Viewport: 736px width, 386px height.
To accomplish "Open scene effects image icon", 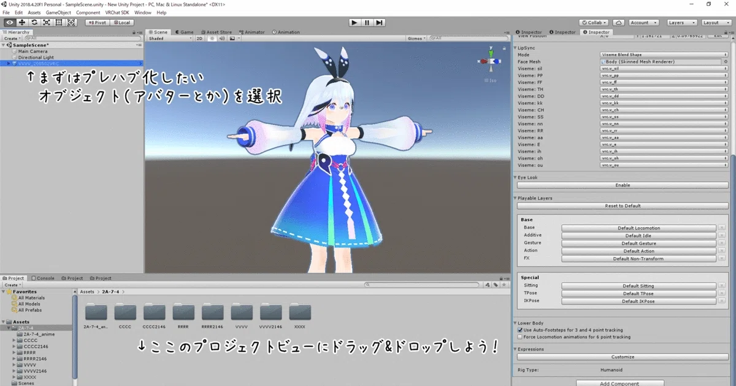I will [232, 38].
